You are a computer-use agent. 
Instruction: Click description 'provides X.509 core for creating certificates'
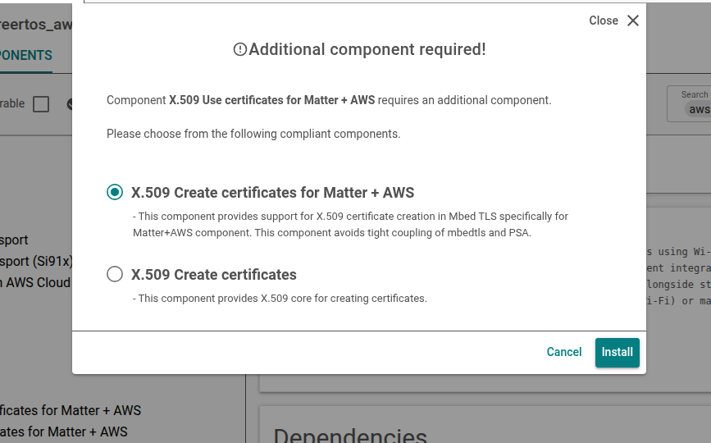(x=280, y=299)
